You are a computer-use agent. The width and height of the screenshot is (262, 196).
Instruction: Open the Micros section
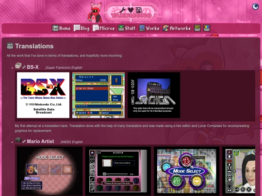(x=104, y=28)
